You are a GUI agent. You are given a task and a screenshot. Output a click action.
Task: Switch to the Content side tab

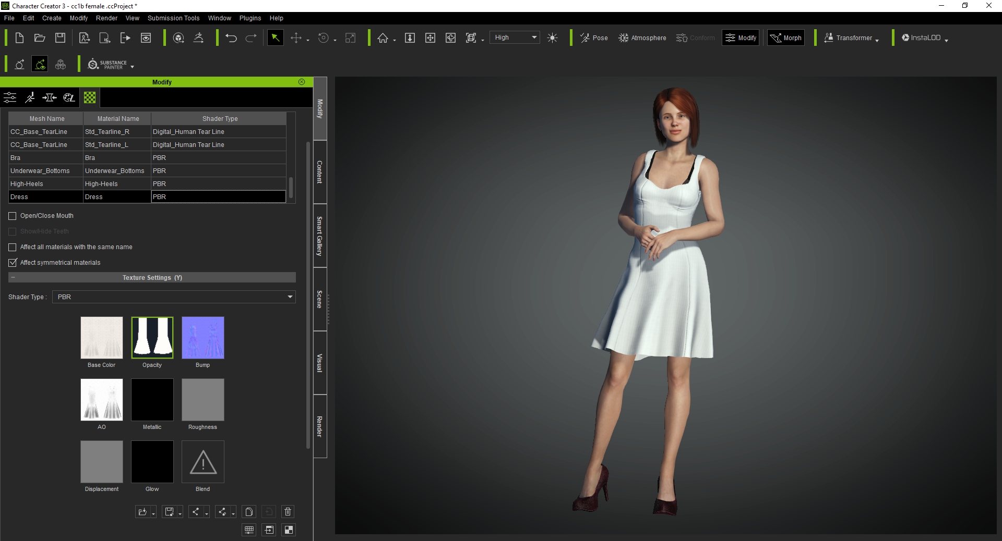coord(320,172)
